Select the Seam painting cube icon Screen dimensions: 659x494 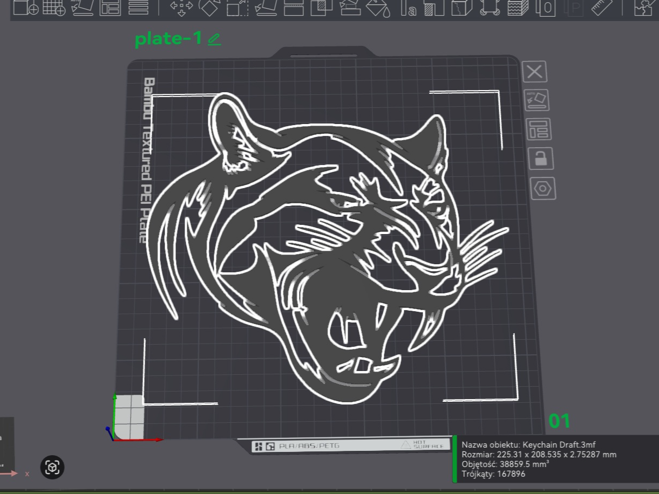point(461,8)
